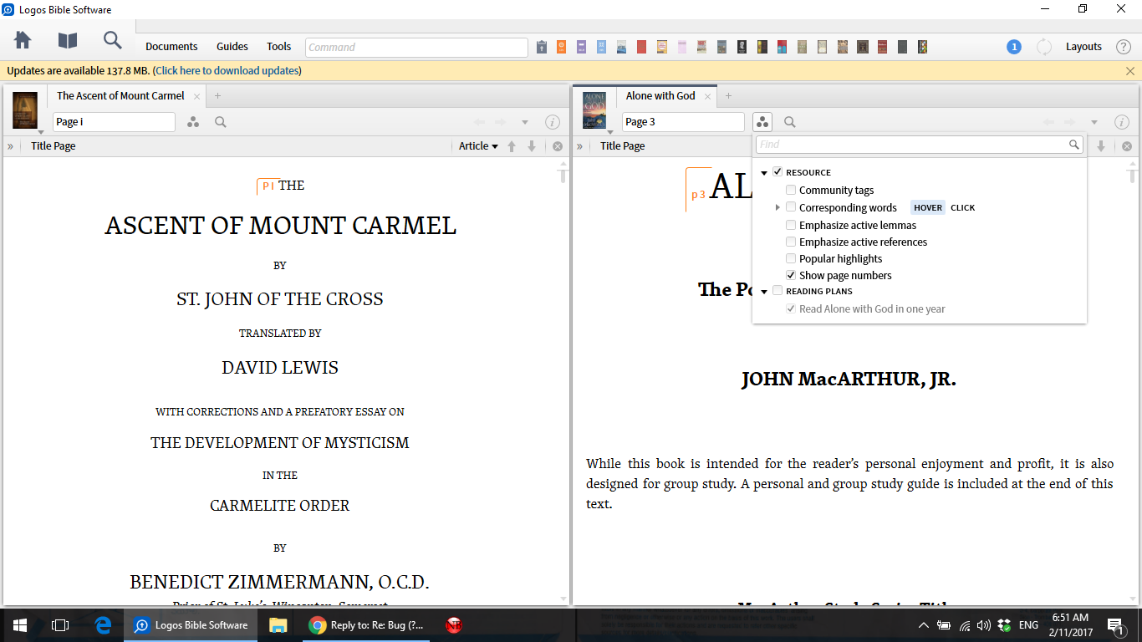Image resolution: width=1142 pixels, height=642 pixels.
Task: Dismiss the yellow updates notification bar
Action: 1131,71
